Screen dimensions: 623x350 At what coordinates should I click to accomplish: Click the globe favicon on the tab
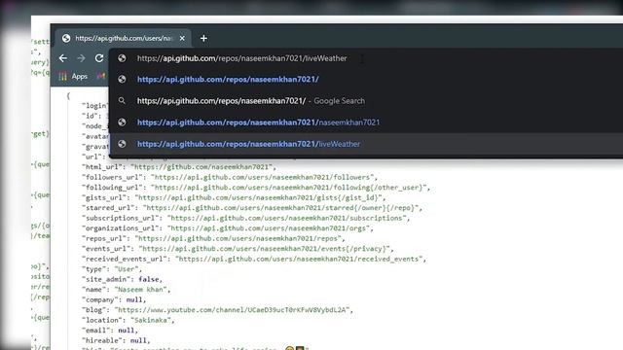[x=66, y=38]
